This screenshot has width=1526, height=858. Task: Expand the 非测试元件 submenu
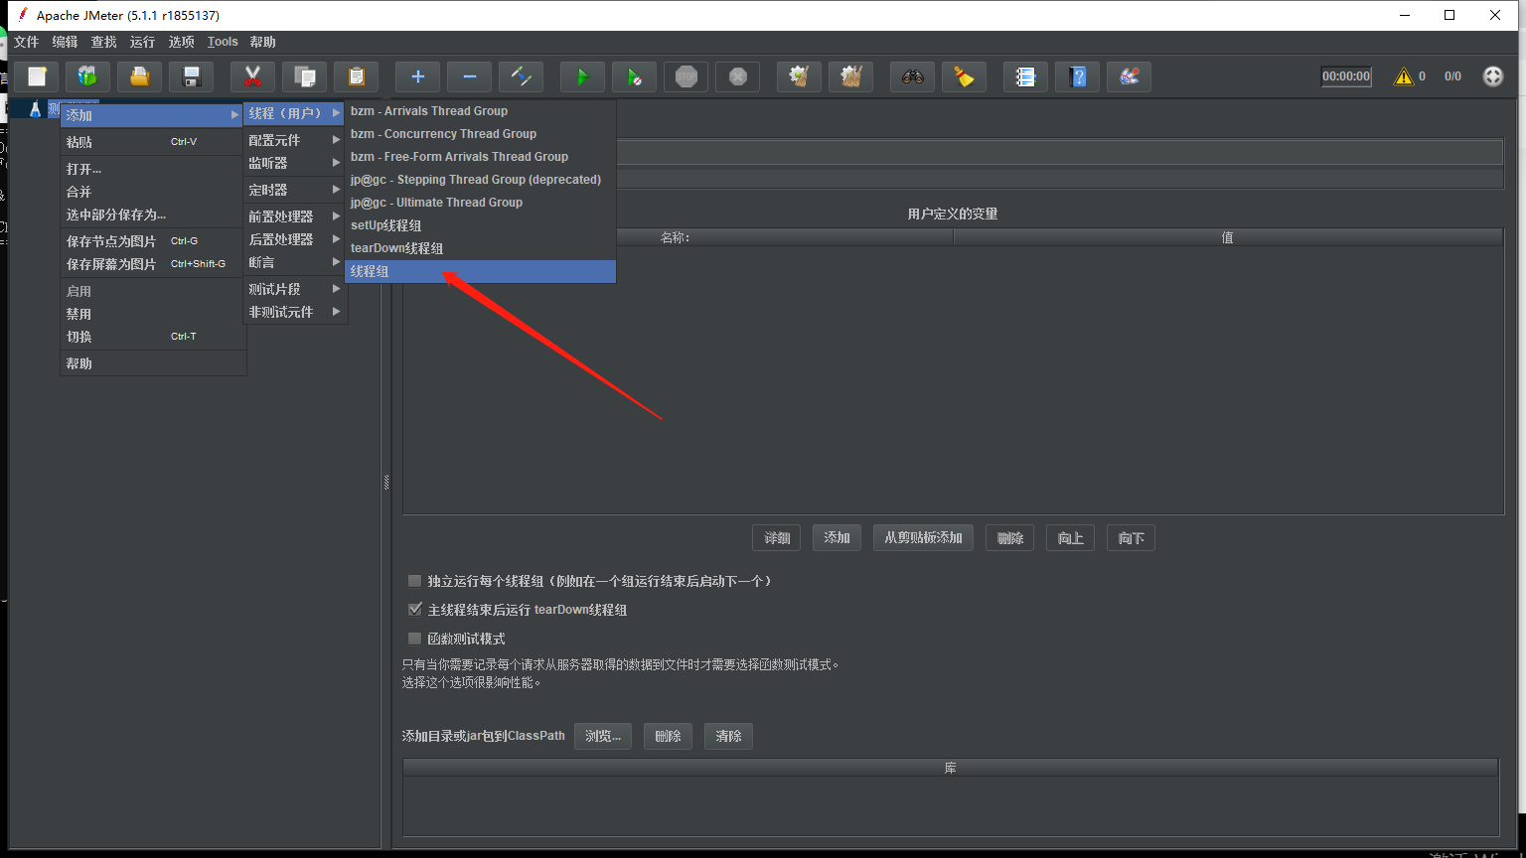[295, 312]
